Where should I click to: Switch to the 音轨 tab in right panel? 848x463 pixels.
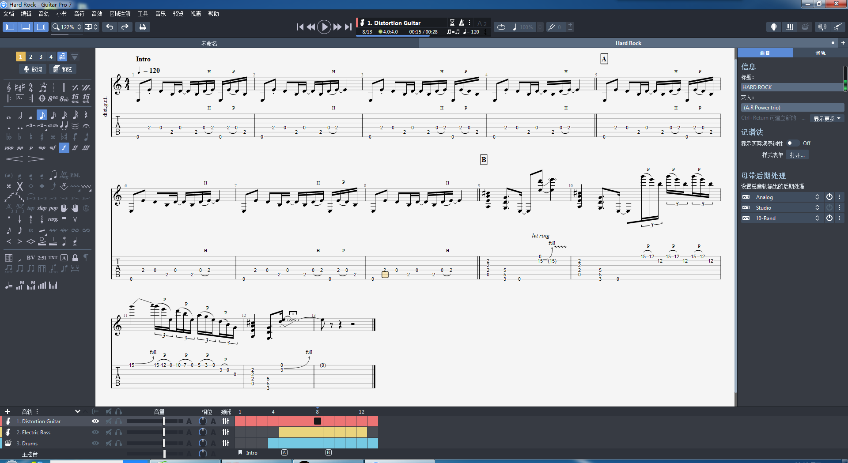pos(820,53)
